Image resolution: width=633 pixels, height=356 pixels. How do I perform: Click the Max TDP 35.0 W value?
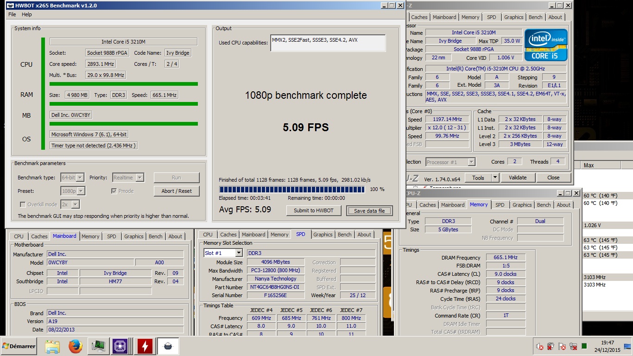pyautogui.click(x=512, y=41)
